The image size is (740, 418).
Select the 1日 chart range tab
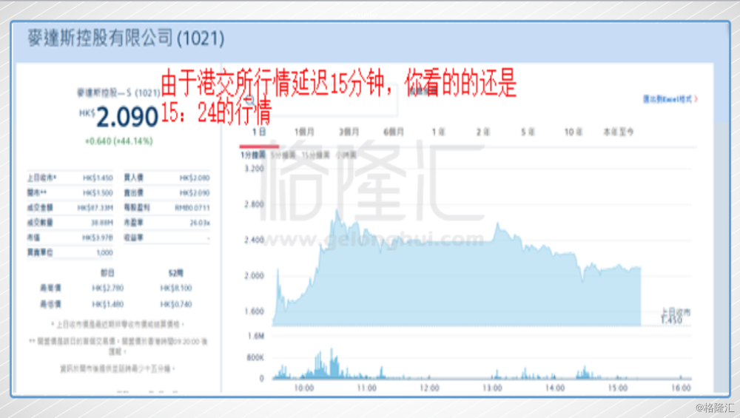(258, 132)
